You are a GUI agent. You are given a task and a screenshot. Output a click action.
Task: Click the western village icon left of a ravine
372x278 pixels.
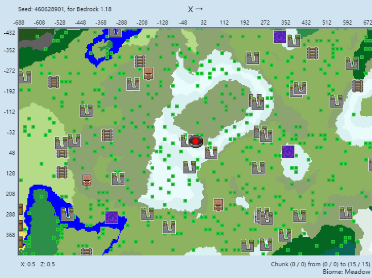[87, 180]
